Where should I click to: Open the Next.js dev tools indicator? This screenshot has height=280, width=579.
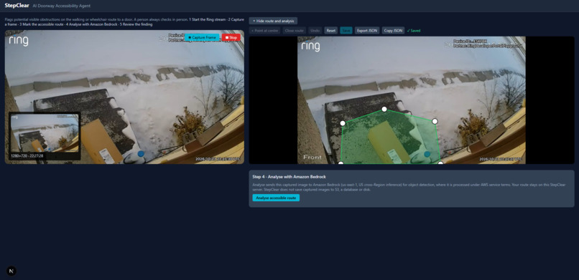[x=11, y=271]
